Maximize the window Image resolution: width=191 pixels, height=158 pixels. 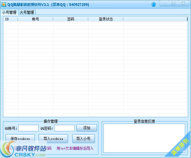173,3
